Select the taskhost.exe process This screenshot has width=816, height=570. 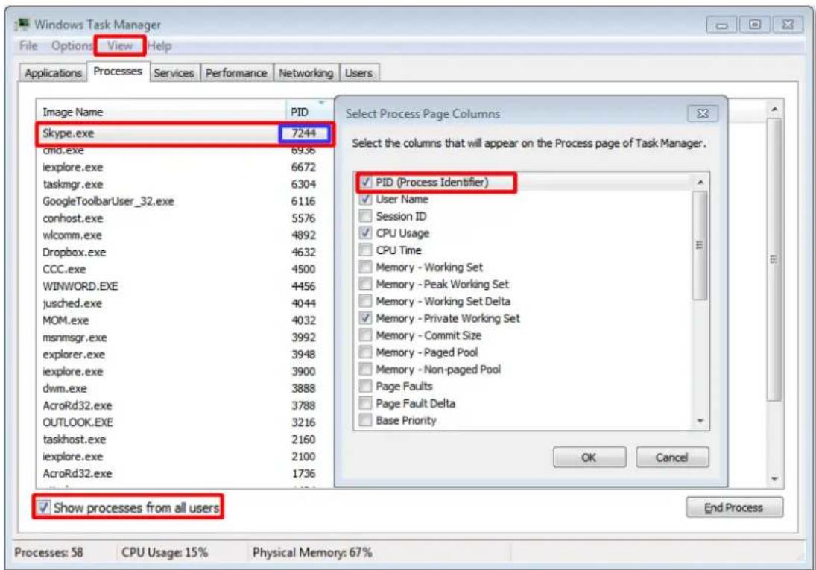(x=185, y=440)
